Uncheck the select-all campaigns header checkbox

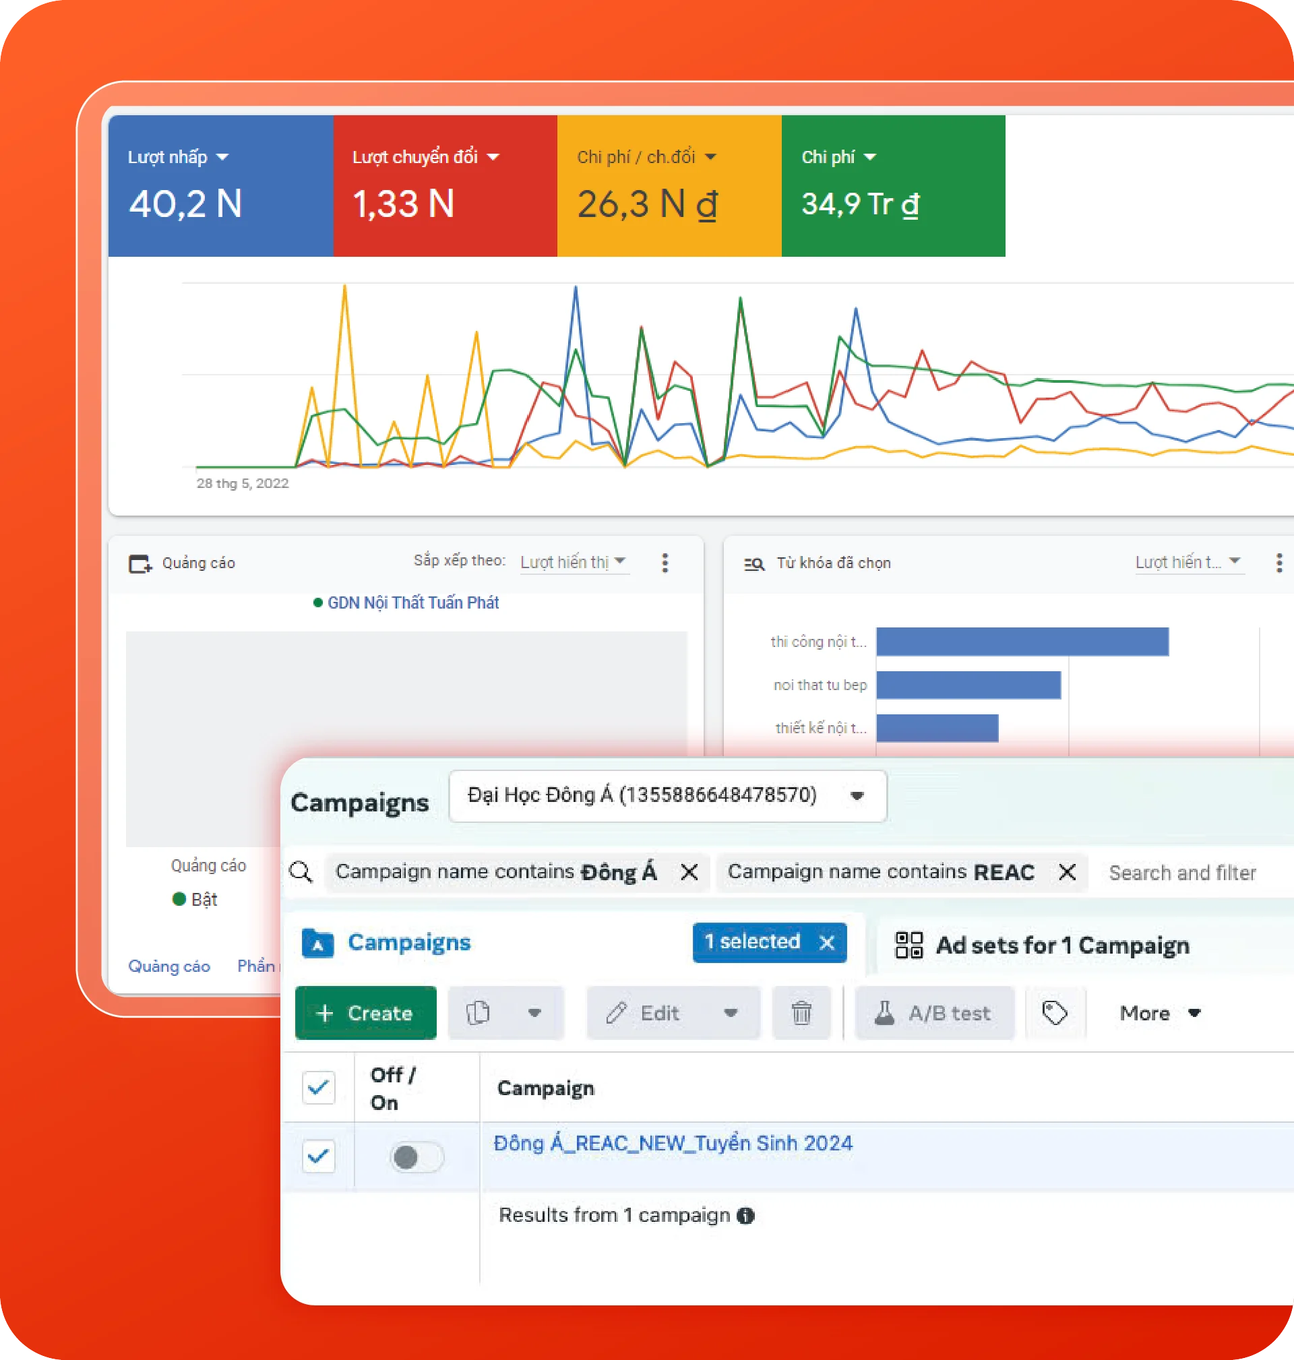[319, 1088]
